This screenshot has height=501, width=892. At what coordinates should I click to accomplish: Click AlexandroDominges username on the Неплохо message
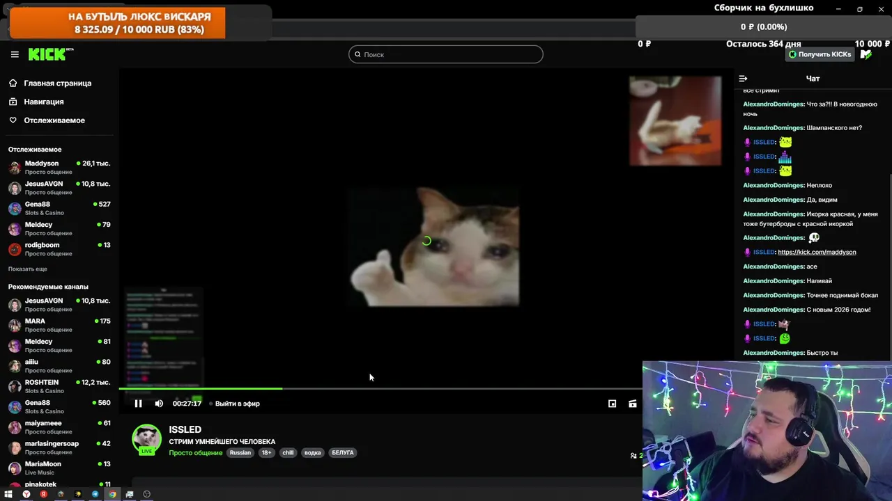click(x=774, y=185)
